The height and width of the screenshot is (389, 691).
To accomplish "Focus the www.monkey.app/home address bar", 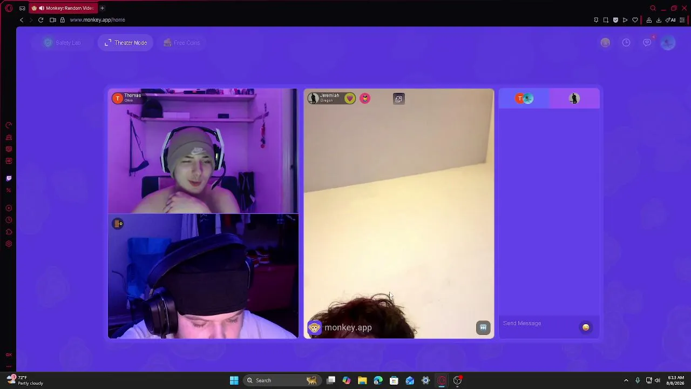I will pos(97,20).
